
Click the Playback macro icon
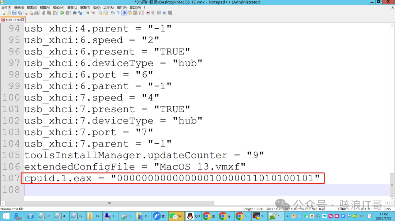(159, 13)
